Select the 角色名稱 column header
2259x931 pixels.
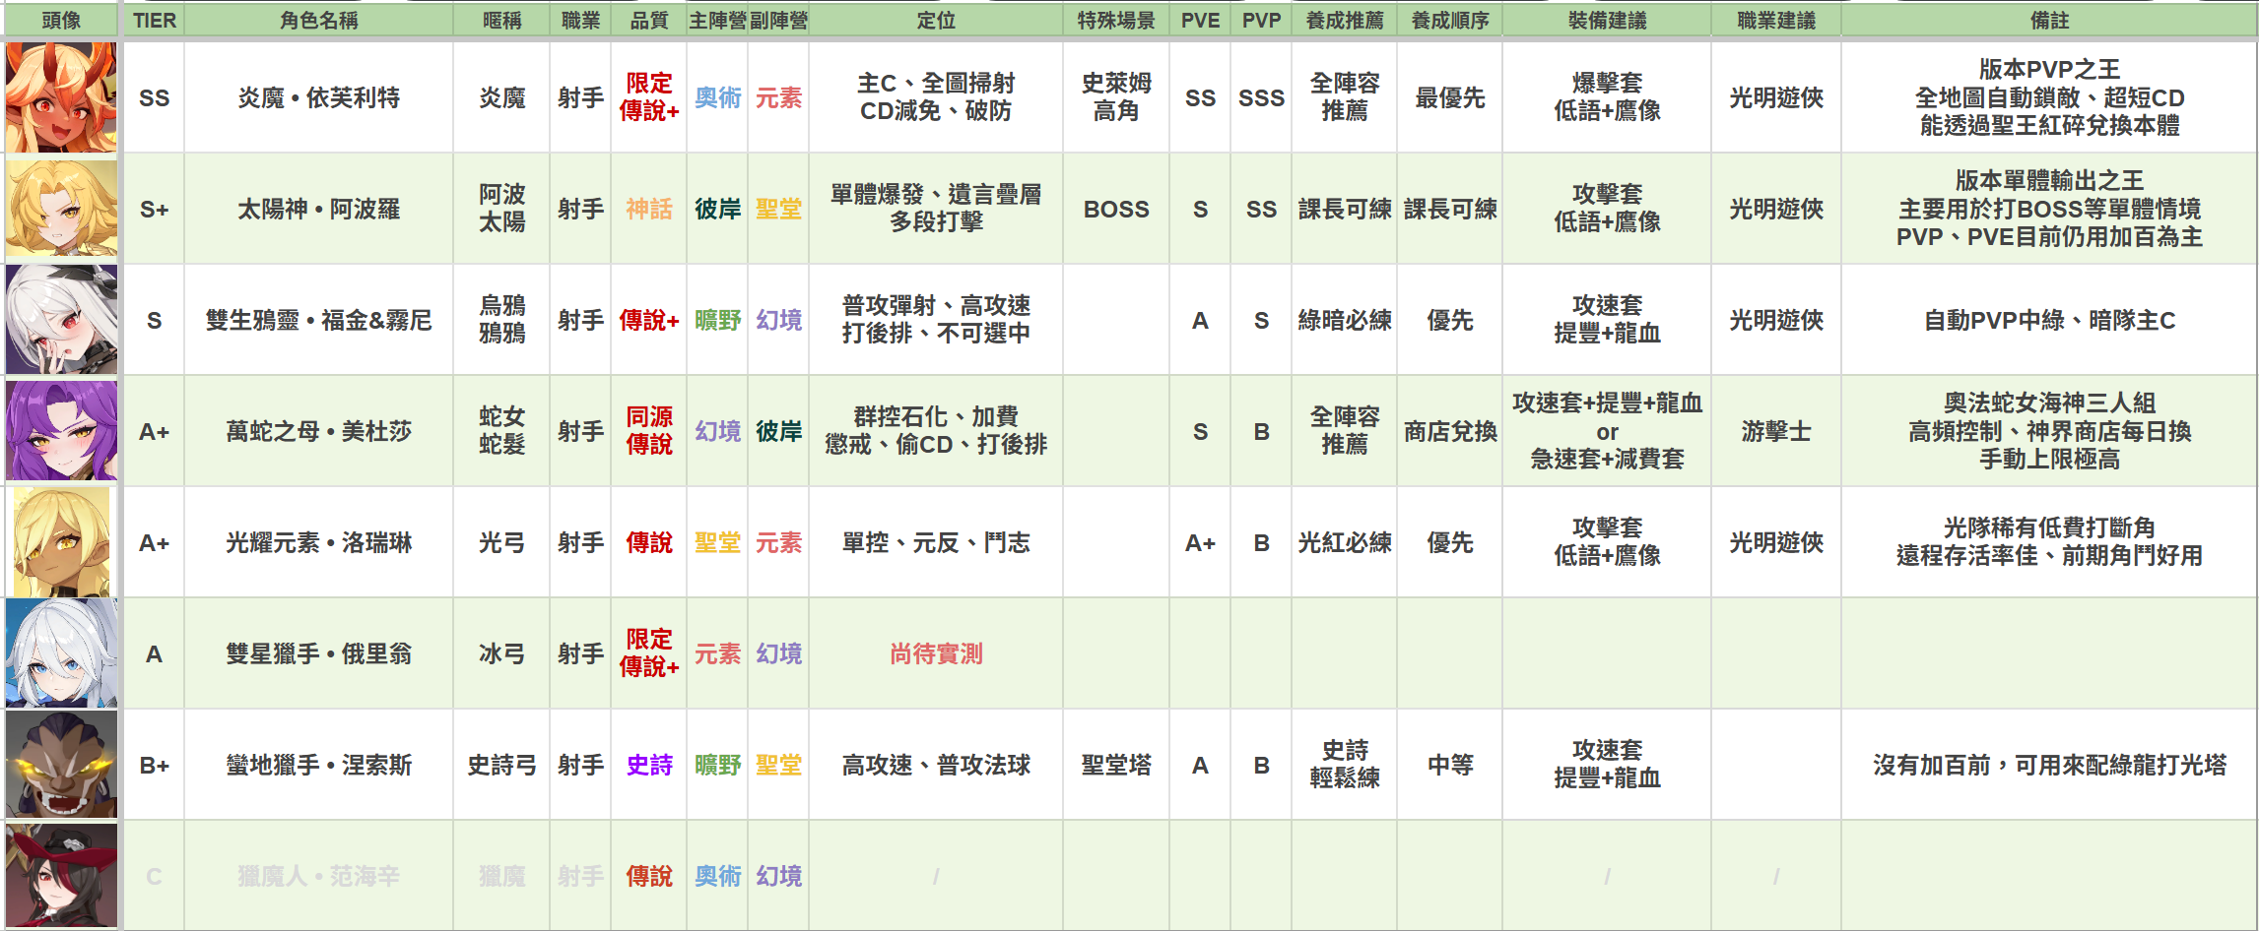coord(318,21)
